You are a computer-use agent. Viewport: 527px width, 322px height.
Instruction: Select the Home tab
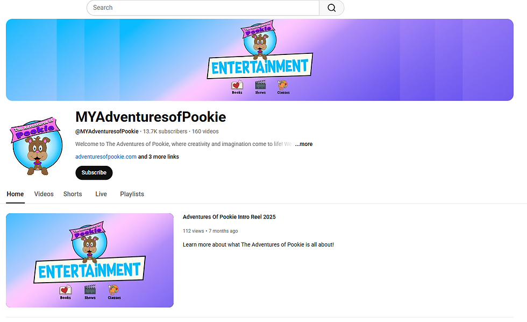15,194
